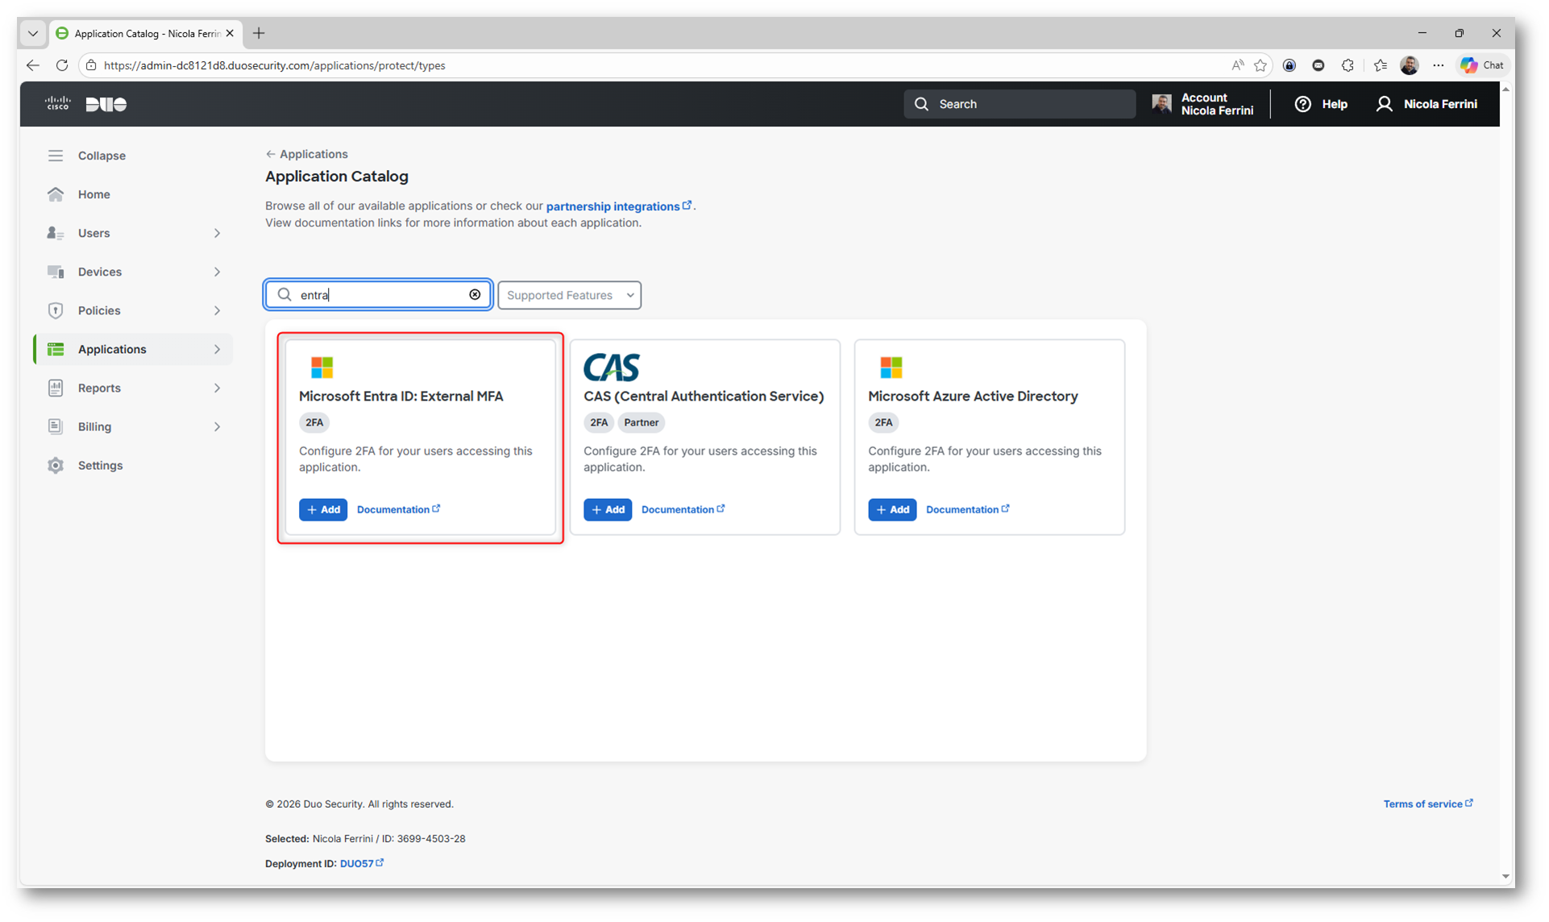Viewport: 1549px width, 922px height.
Task: Expand the Reports sidebar chevron
Action: [217, 388]
